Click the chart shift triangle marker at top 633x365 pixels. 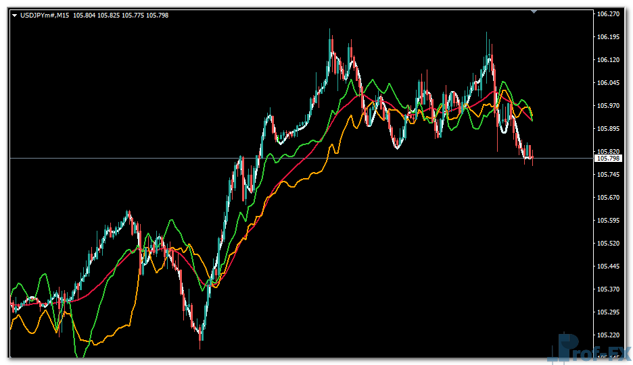click(x=534, y=12)
